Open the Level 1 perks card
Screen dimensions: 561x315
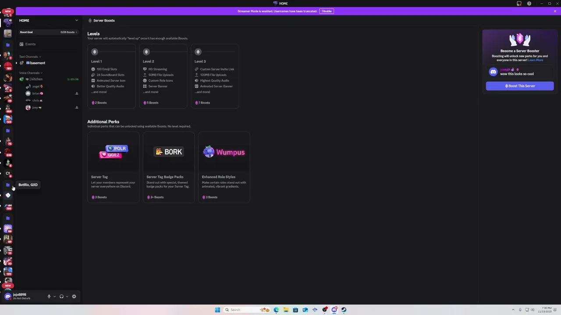click(x=111, y=76)
